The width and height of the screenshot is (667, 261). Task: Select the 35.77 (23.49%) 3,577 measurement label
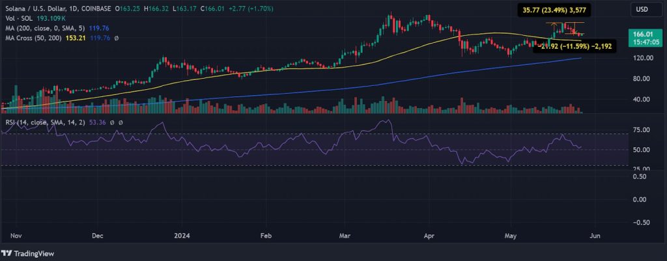554,10
